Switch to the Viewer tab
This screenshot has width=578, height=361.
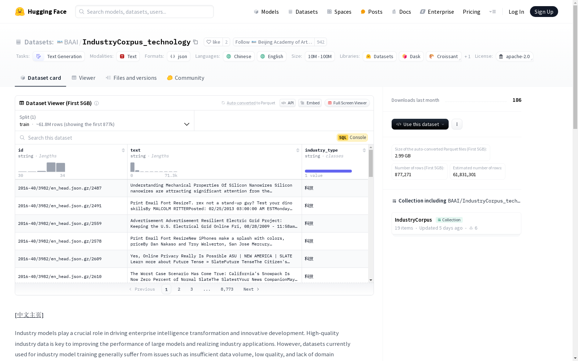[83, 78]
